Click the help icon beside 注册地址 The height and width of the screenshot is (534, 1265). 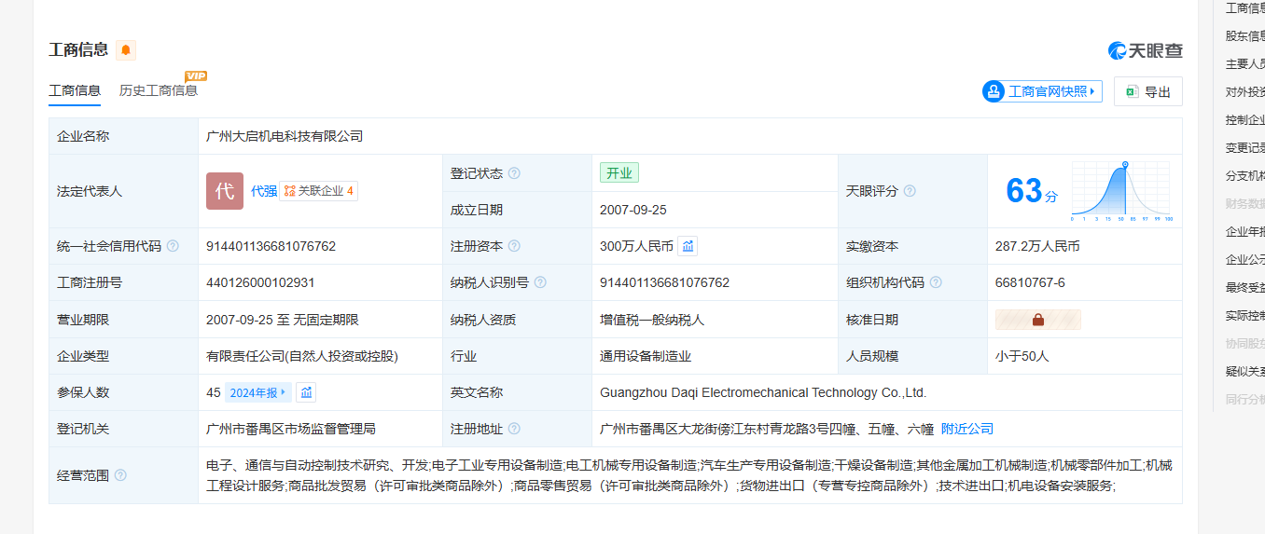tap(514, 429)
